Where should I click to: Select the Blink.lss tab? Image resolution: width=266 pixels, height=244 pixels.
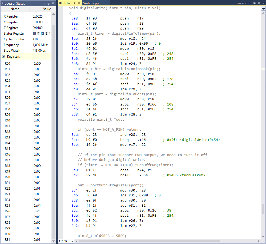tap(65, 3)
